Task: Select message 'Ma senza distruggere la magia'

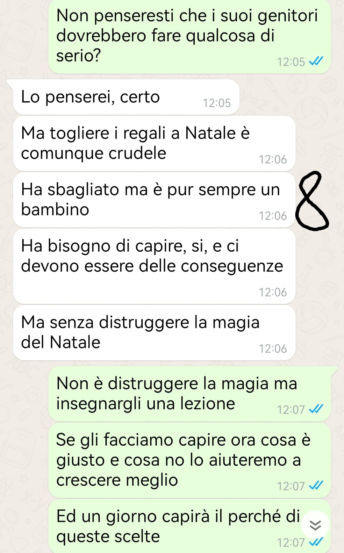Action: coord(154,333)
